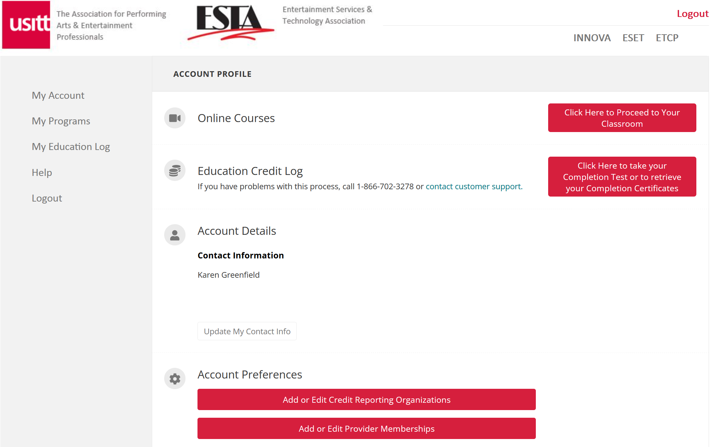Click the Account Preferences gear settings icon

click(x=174, y=378)
